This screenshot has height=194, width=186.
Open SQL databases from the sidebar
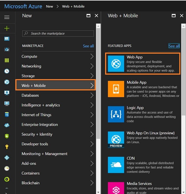click(x=7, y=115)
